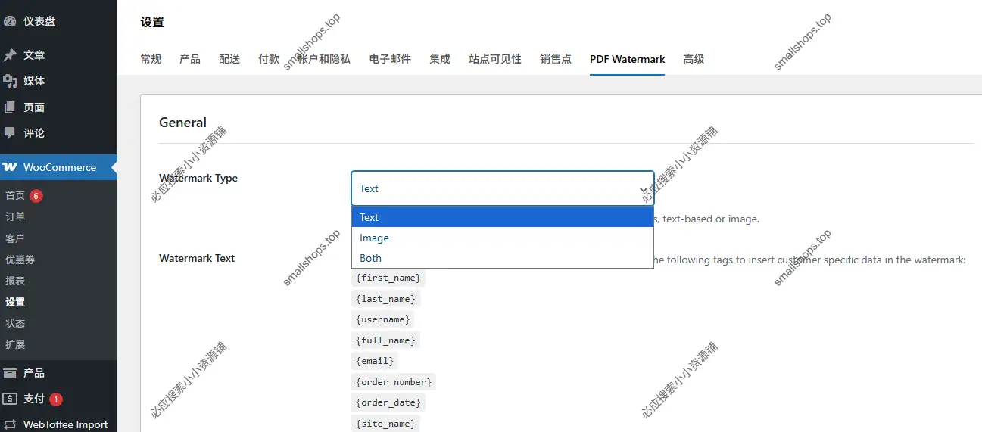982x432 pixels.
Task: Open the 订单 submenu link
Action: [x=15, y=217]
